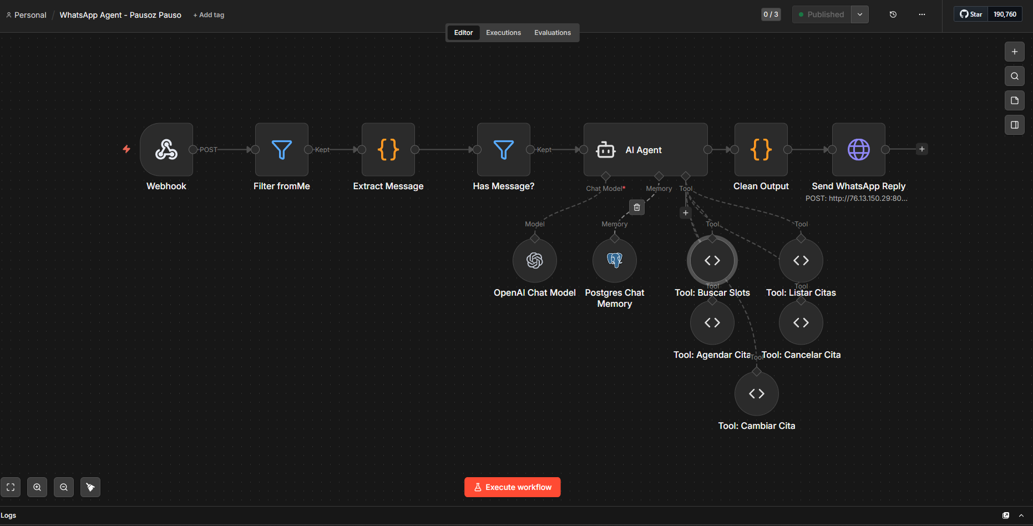Select the Tool: Buscar Slots node
Viewport: 1033px width, 526px height.
point(712,260)
